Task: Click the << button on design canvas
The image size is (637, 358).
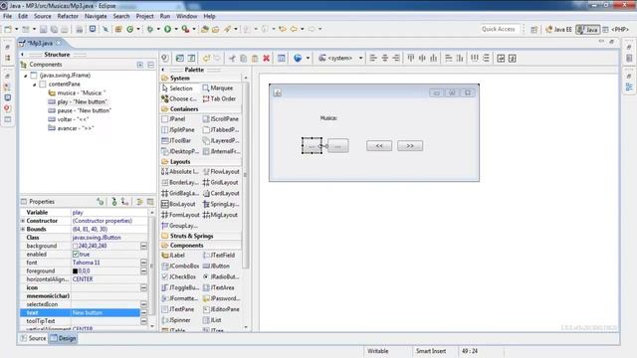Action: tap(379, 146)
